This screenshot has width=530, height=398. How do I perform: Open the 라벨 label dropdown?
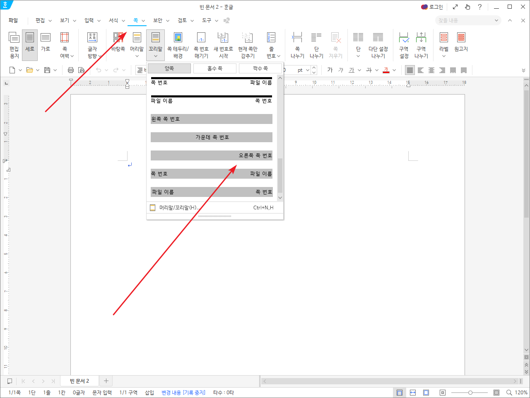pos(444,45)
